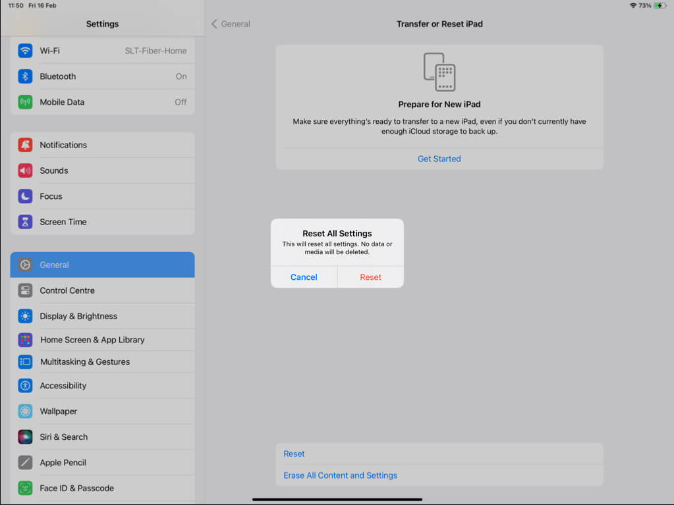This screenshot has width=674, height=505.
Task: Open Display & Brightness settings
Action: 102,316
